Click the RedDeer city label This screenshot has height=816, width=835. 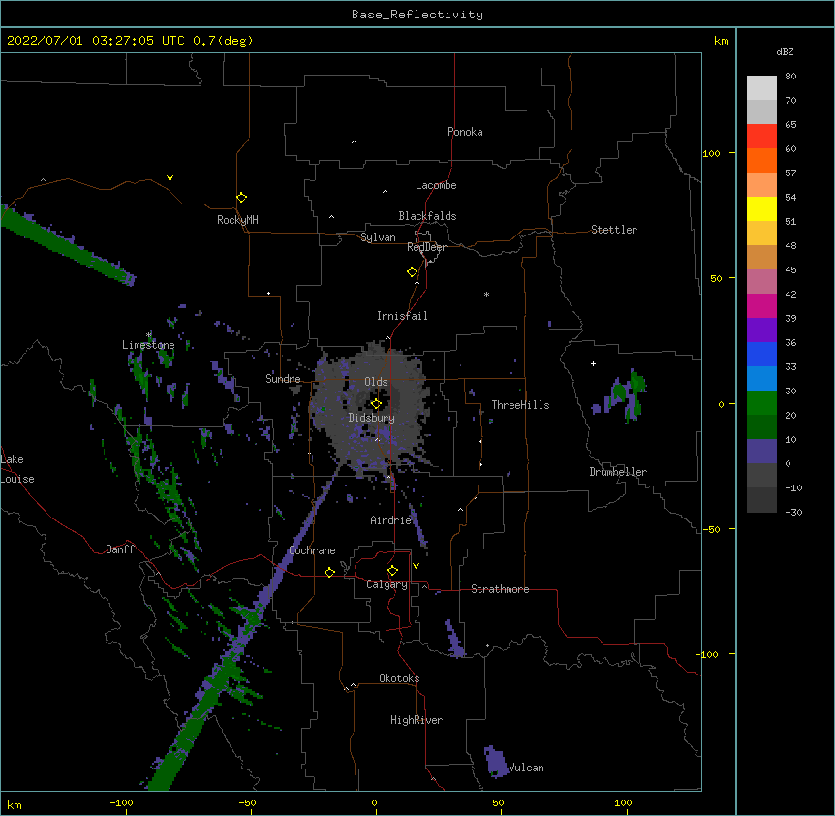click(426, 247)
